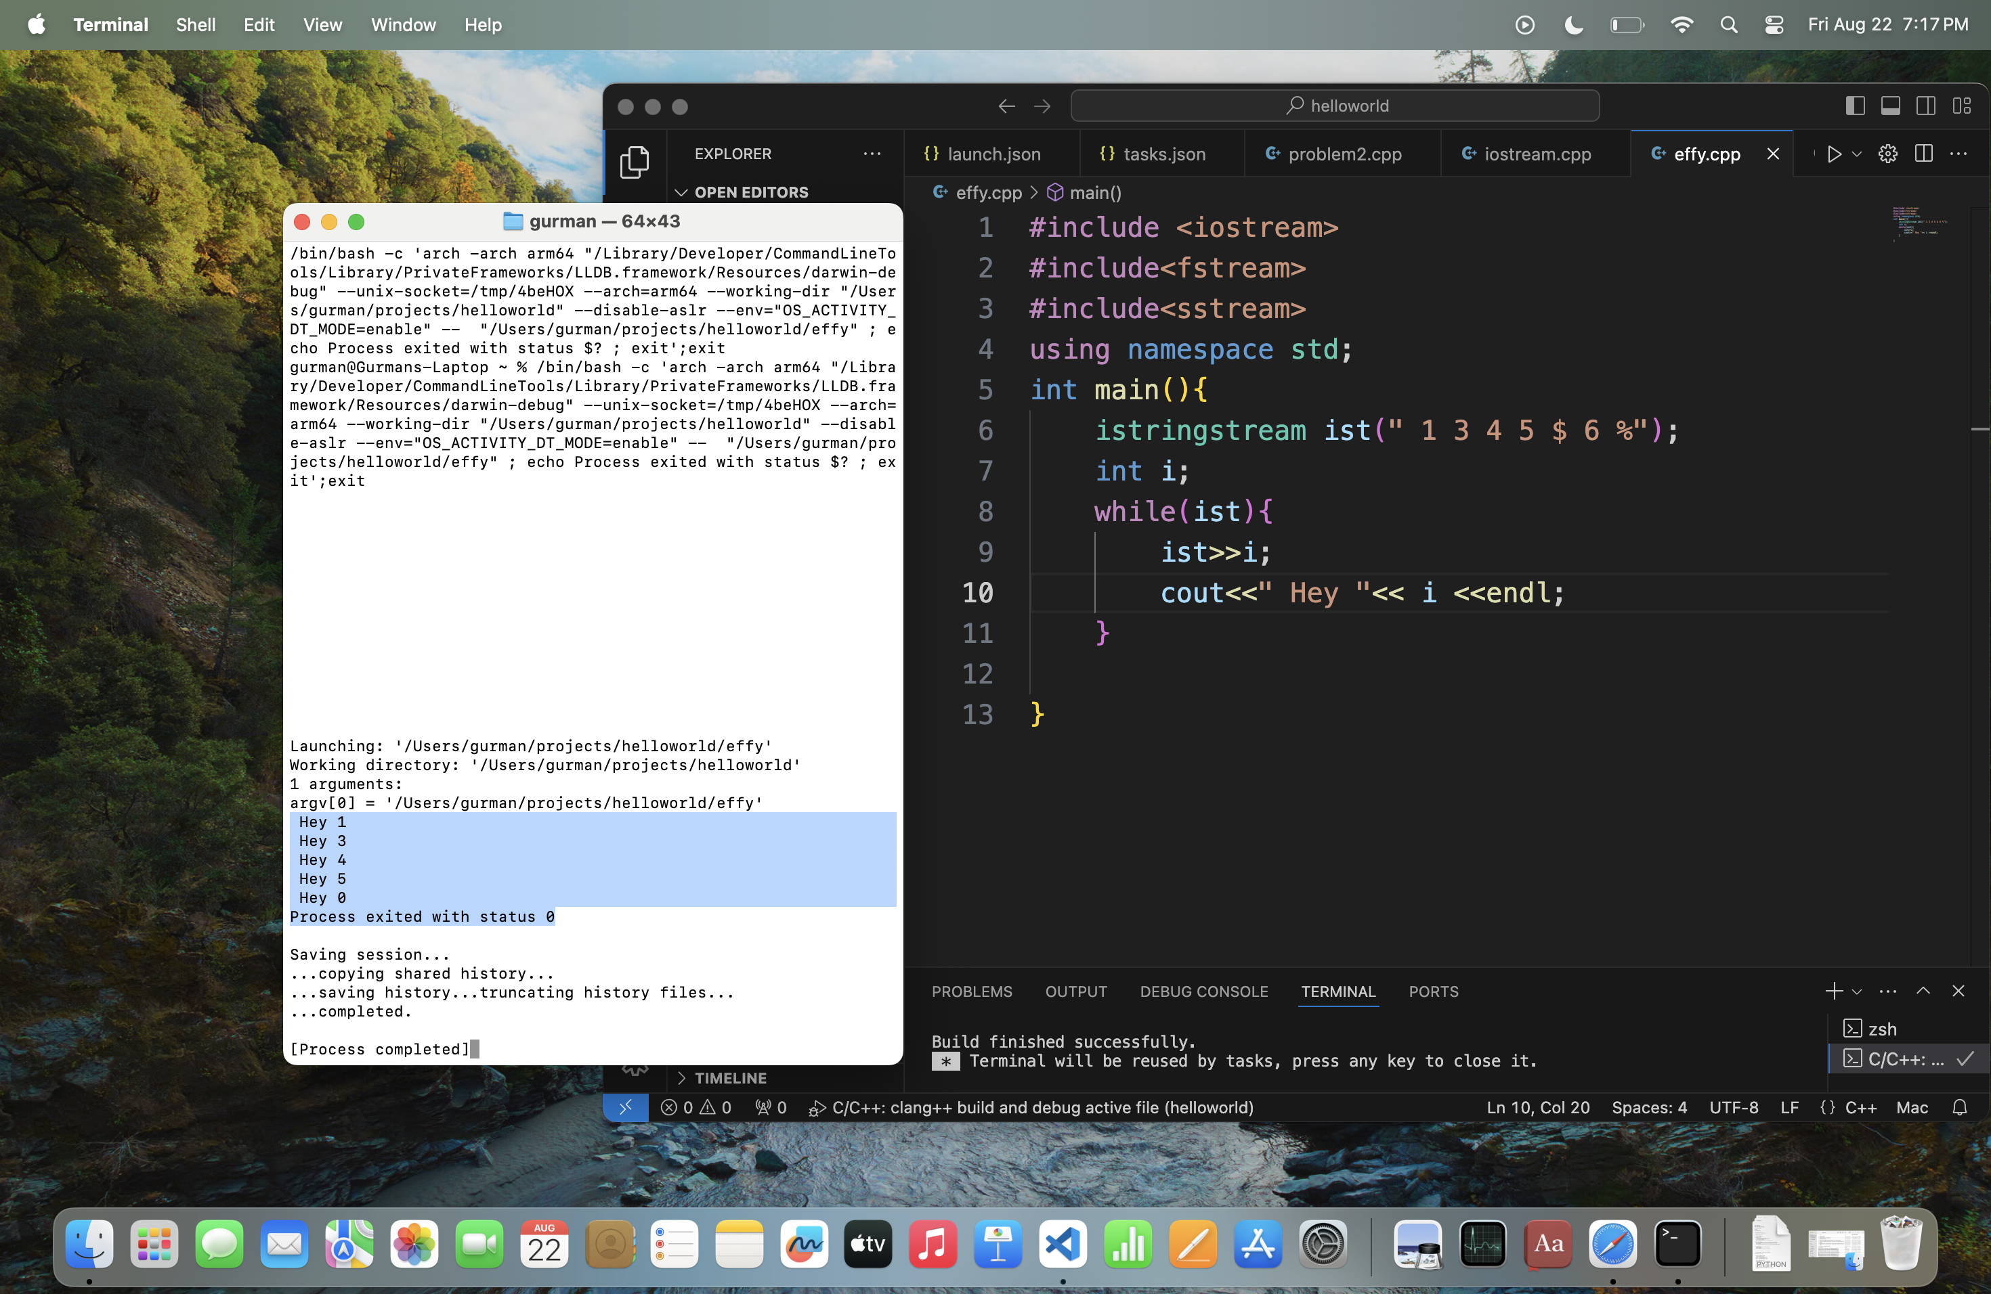Image resolution: width=1991 pixels, height=1294 pixels.
Task: Open notifications bell in status bar
Action: (1959, 1108)
